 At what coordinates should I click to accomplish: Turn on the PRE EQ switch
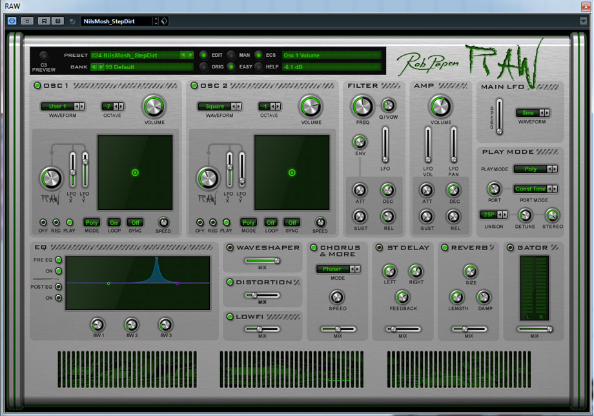click(x=59, y=260)
